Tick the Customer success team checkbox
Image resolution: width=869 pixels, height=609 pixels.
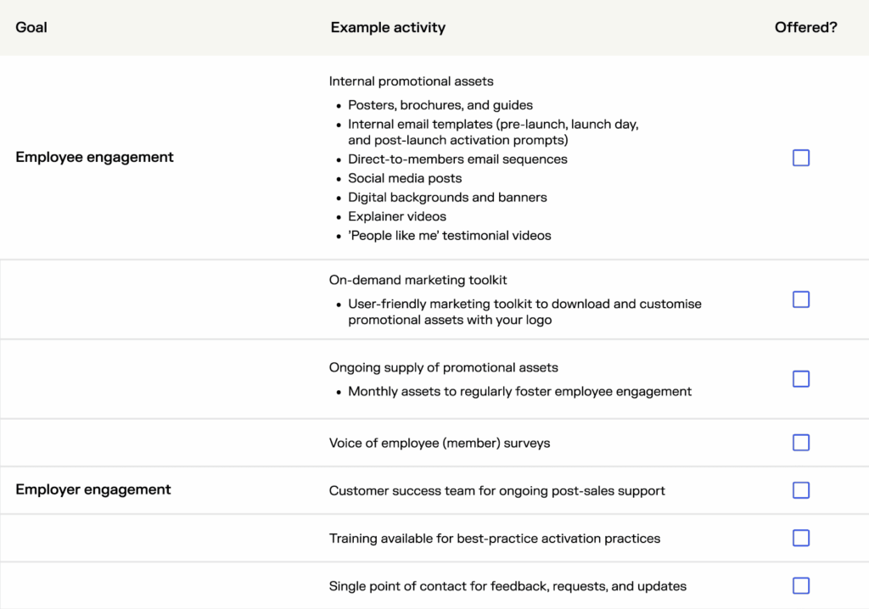pyautogui.click(x=801, y=490)
